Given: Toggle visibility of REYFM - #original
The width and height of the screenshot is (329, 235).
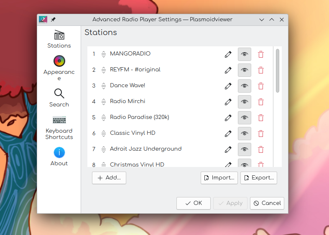Looking at the screenshot, I should pyautogui.click(x=245, y=70).
